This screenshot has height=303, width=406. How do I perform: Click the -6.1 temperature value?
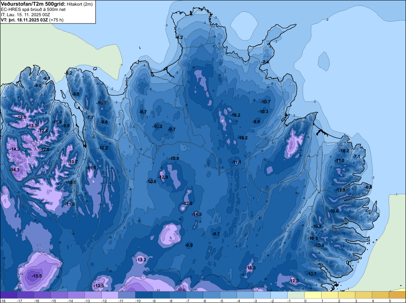point(47,78)
